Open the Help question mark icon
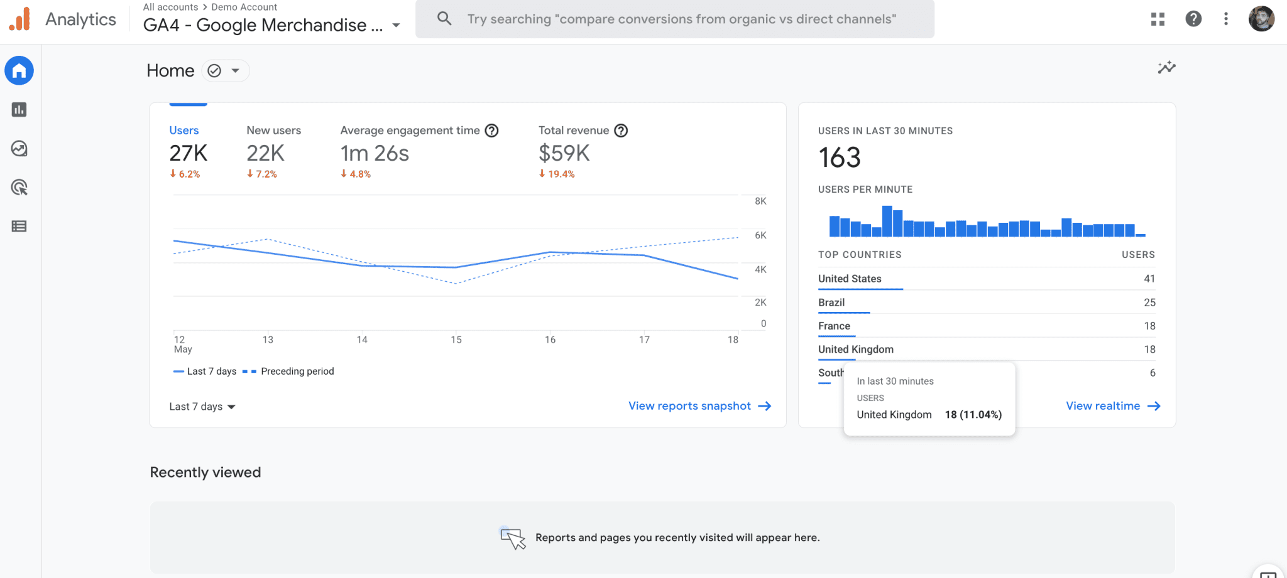Screen dimensions: 1287x578 [1193, 19]
